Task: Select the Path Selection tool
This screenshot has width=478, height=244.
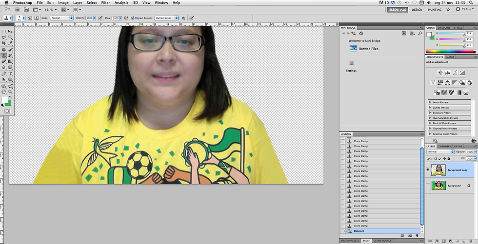Action: pos(4,79)
